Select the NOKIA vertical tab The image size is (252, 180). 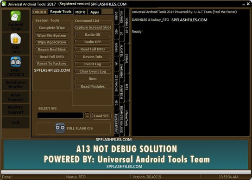tap(116, 48)
